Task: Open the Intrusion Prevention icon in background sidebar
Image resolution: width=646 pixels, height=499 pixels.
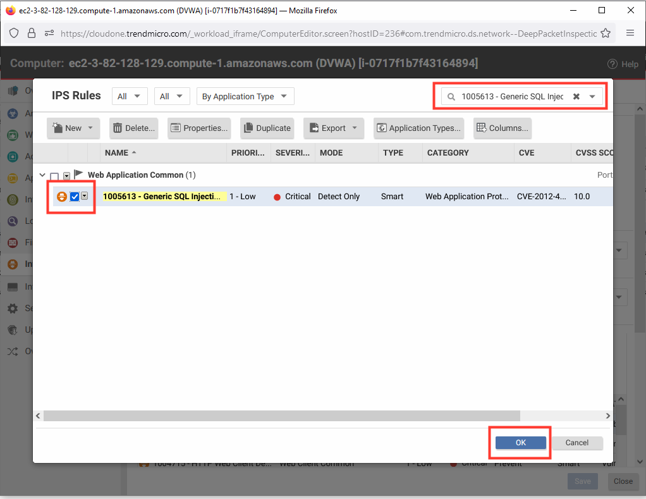Action: point(13,264)
